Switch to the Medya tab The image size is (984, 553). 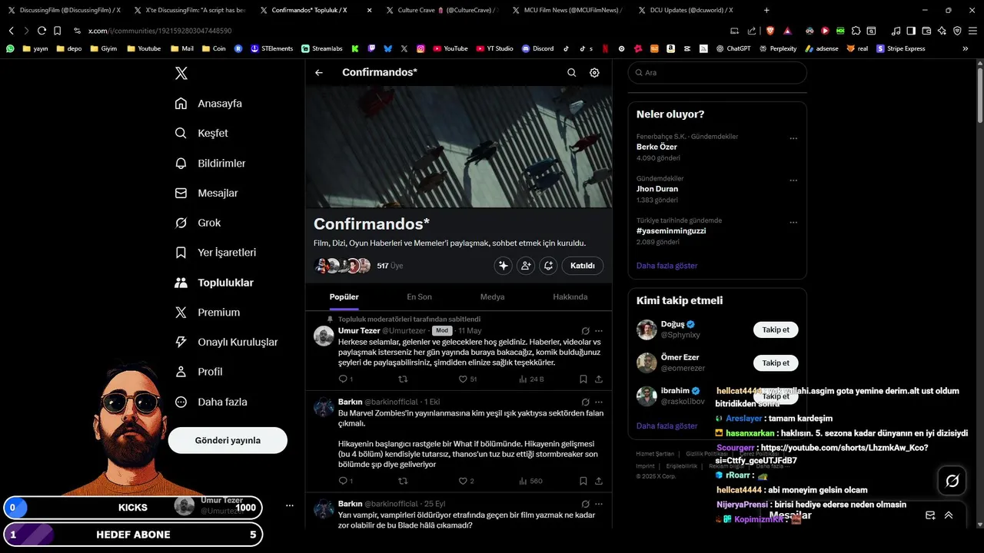pyautogui.click(x=493, y=296)
